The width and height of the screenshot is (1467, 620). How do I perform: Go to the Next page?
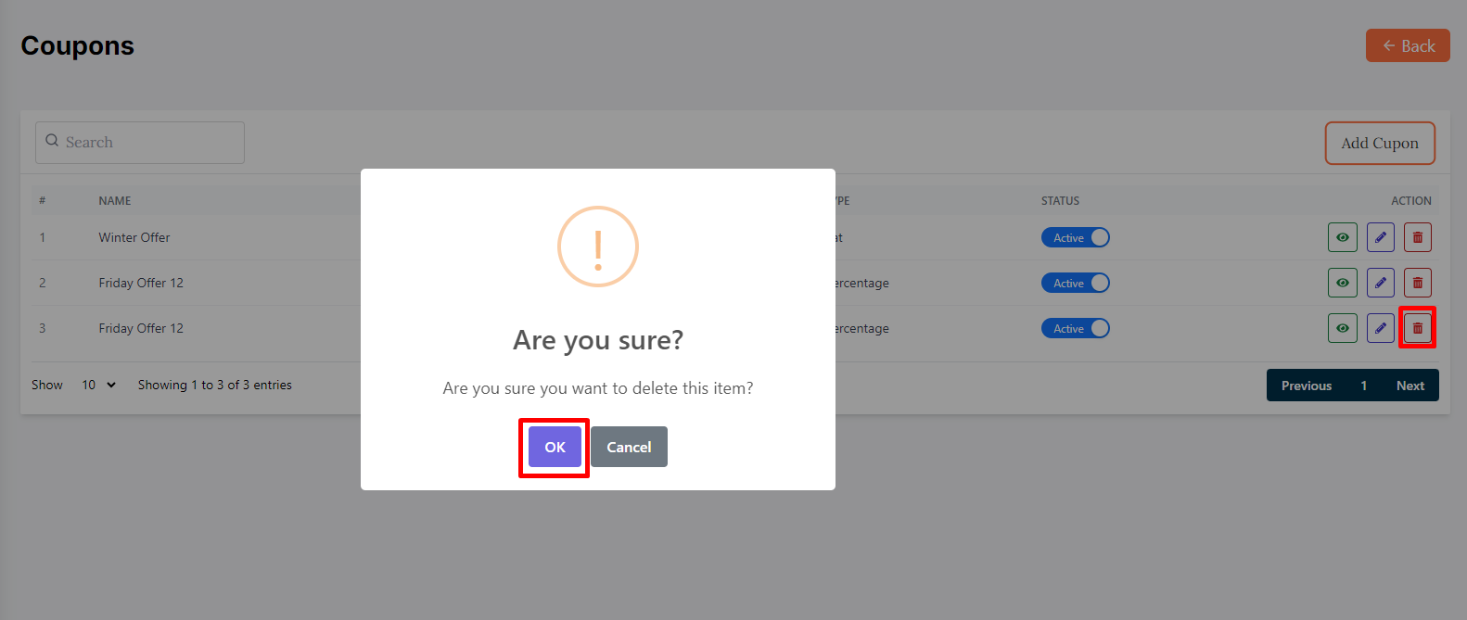(1410, 386)
